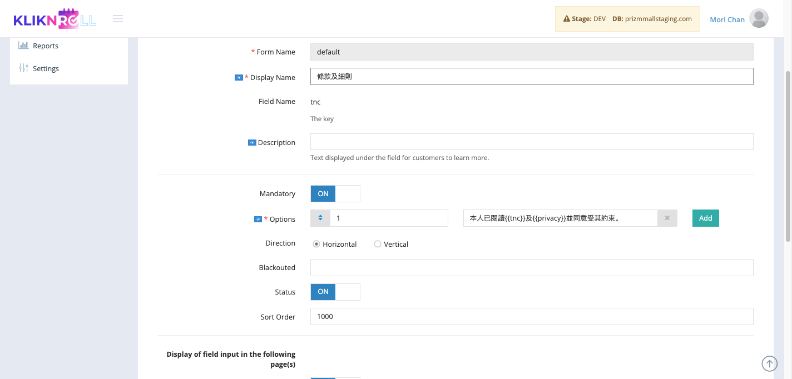The height and width of the screenshot is (379, 792).
Task: Click the Reports bar chart icon
Action: point(23,46)
